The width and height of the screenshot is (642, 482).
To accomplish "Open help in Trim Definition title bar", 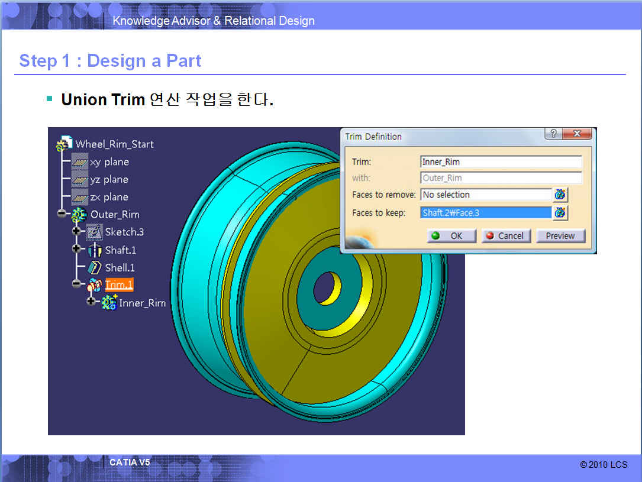I will click(x=553, y=134).
